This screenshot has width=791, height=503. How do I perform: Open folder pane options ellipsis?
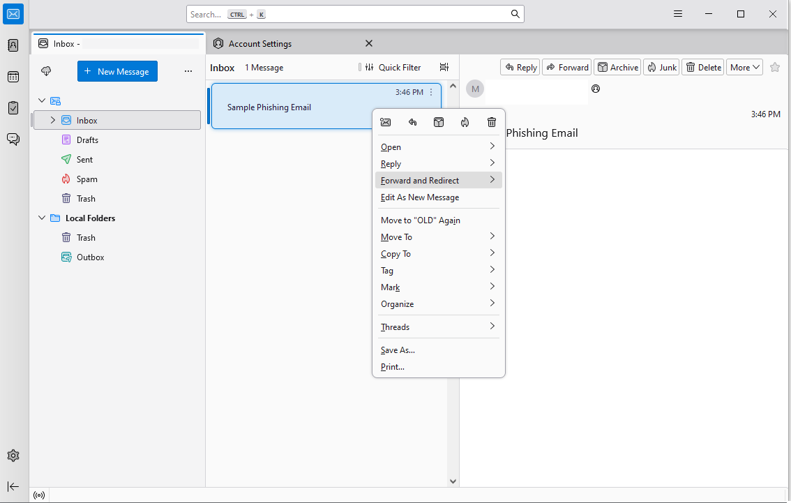click(188, 71)
